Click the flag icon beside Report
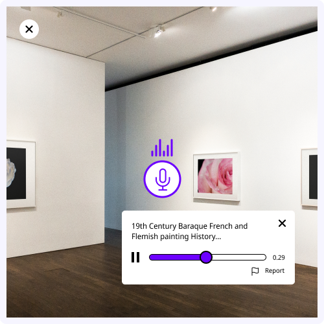Image resolution: width=324 pixels, height=324 pixels. [x=255, y=271]
